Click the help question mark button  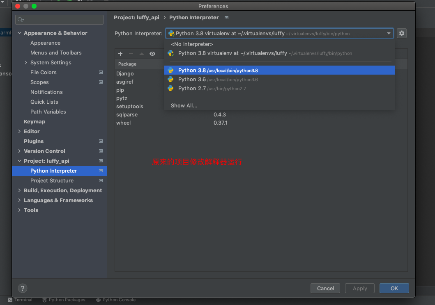23,288
